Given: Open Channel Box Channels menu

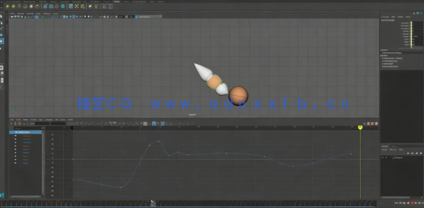Looking at the screenshot, I should click(x=385, y=17).
